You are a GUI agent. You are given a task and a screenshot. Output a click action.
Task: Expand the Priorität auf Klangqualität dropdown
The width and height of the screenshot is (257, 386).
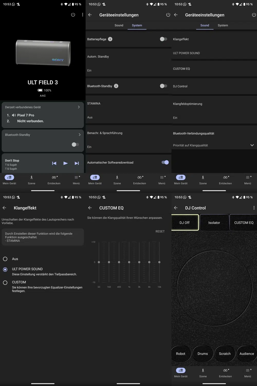(252, 145)
